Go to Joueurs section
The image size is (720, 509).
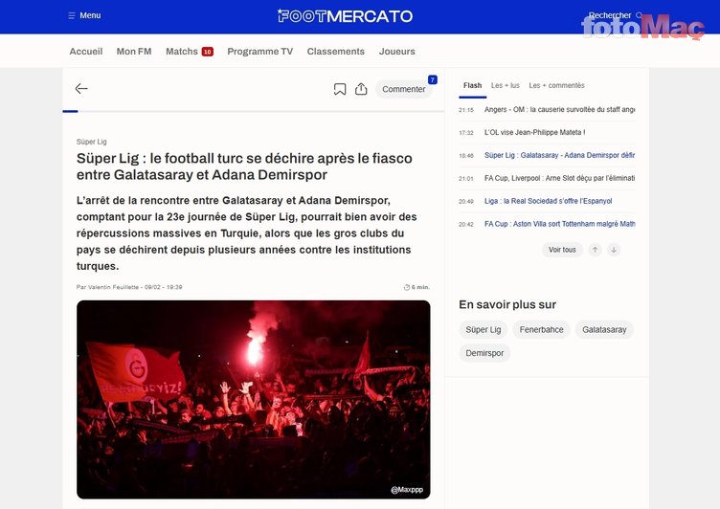[396, 52]
